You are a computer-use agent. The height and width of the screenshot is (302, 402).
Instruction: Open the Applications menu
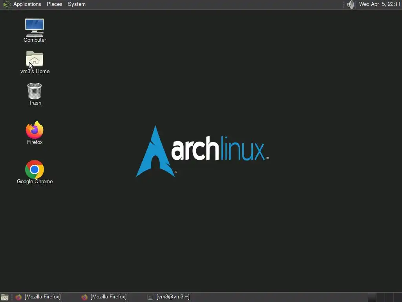(27, 4)
